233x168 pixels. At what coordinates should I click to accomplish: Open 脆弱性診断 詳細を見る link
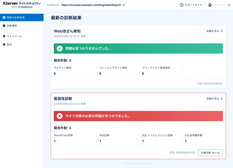point(215,99)
